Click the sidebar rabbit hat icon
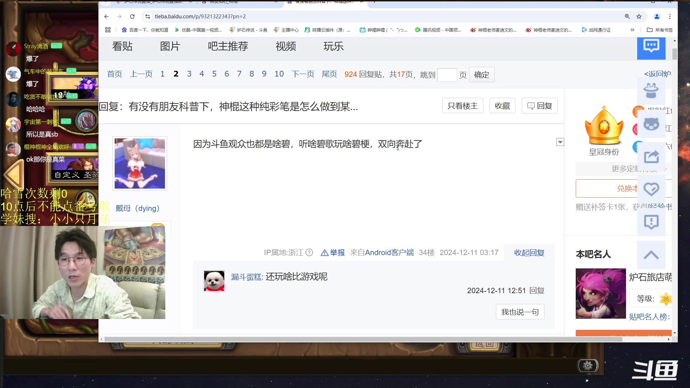Image resolution: width=690 pixels, height=388 pixels. coord(651,91)
